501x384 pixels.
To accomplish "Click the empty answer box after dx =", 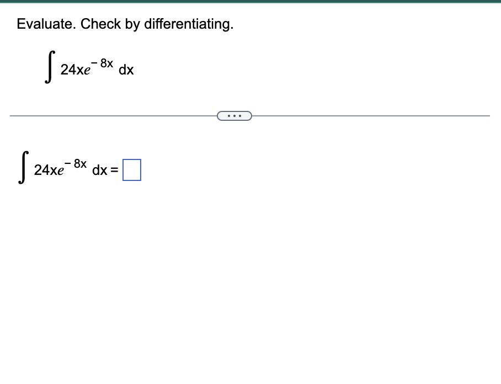I will [x=132, y=170].
